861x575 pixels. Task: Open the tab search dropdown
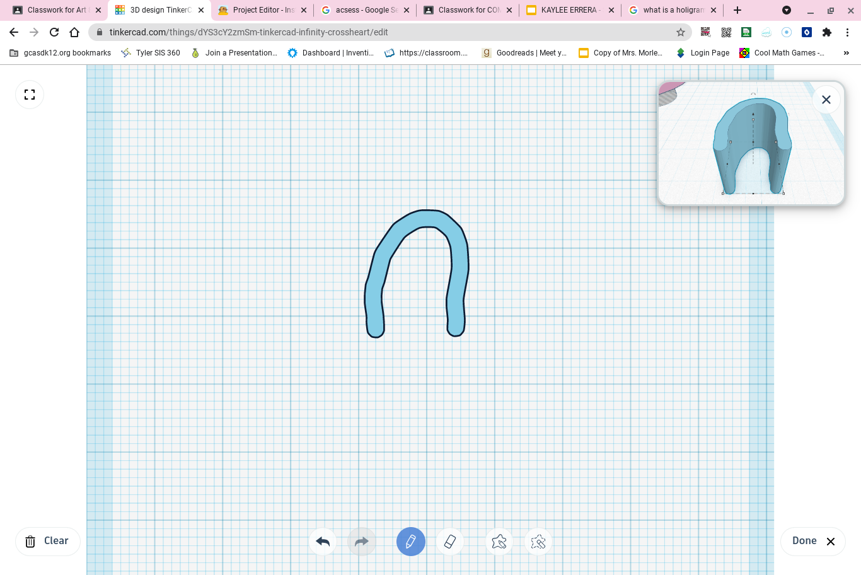tap(787, 10)
